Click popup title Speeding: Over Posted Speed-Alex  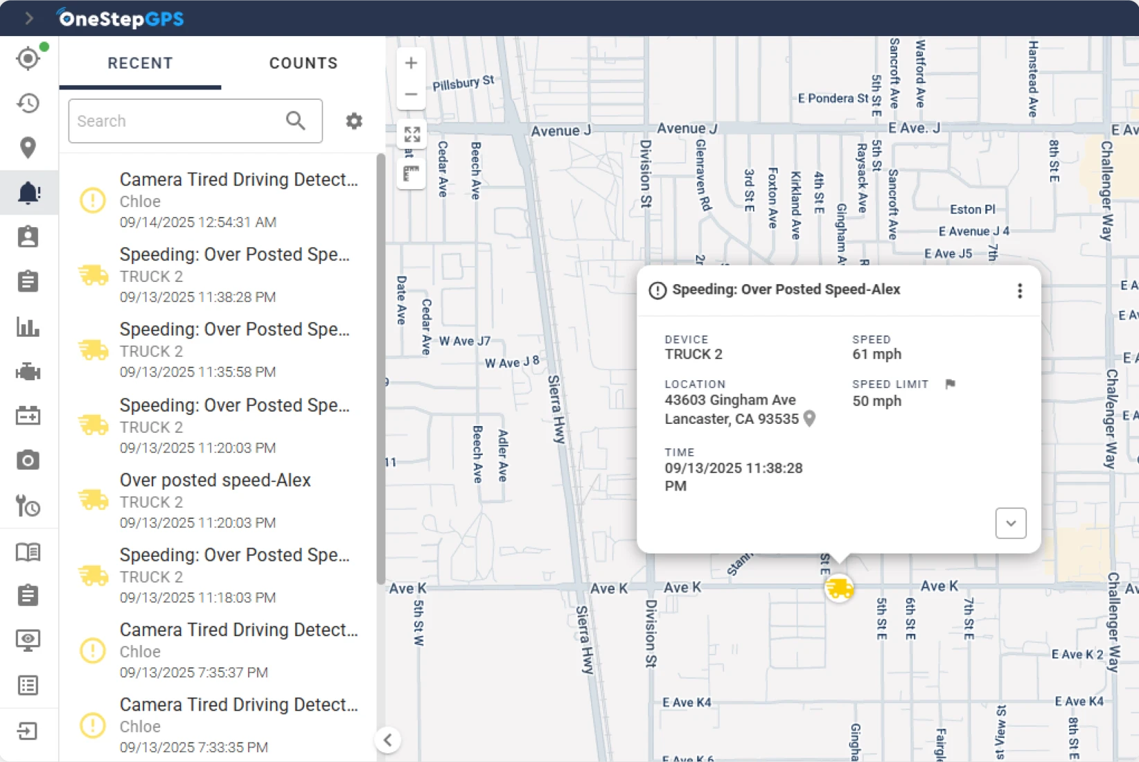(x=786, y=290)
